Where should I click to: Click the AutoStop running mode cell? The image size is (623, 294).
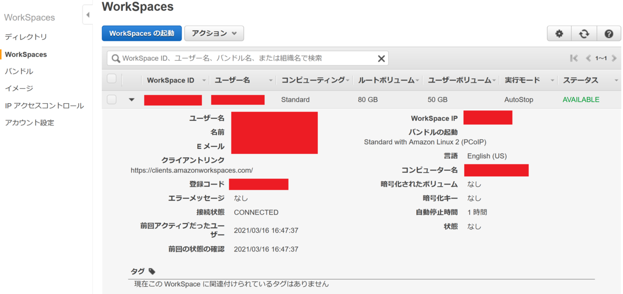(x=519, y=100)
